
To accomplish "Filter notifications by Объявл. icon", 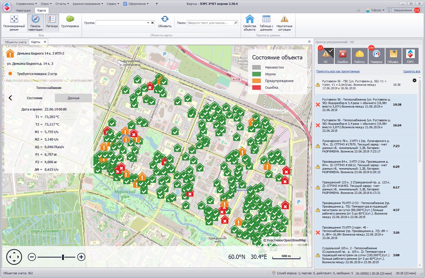I will coord(393,56).
